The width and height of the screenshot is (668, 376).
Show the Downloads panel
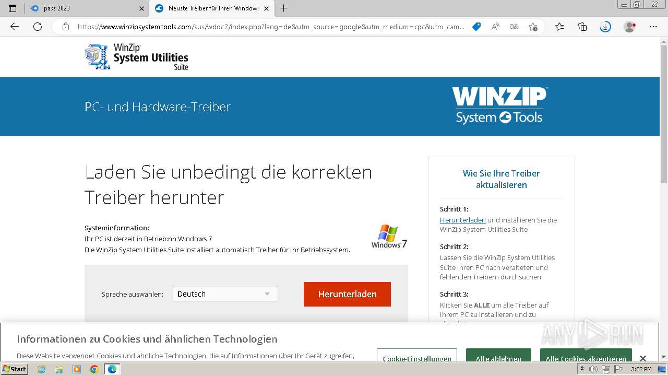605,27
